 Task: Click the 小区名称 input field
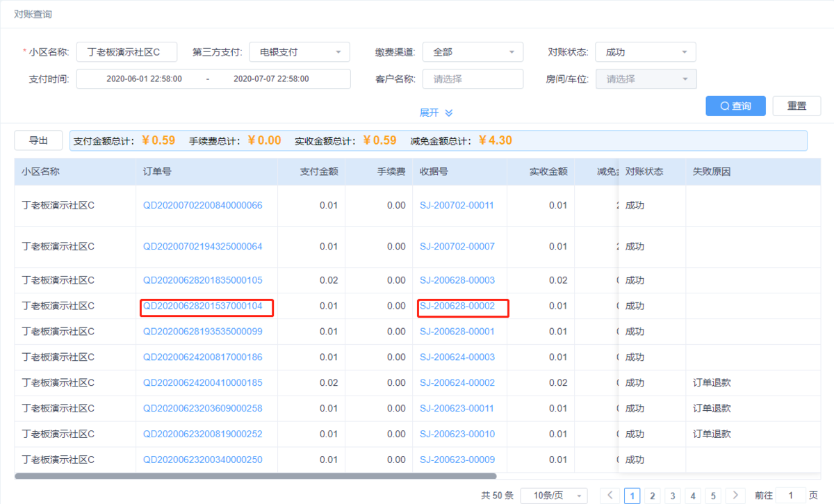tap(126, 51)
